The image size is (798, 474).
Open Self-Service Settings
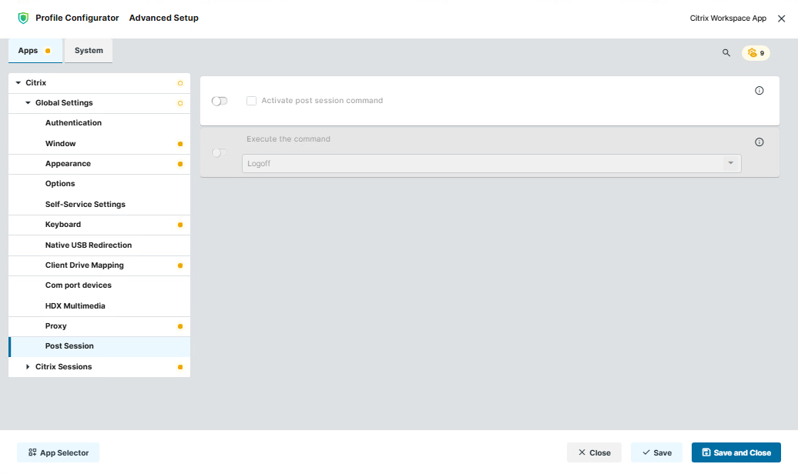point(99,205)
